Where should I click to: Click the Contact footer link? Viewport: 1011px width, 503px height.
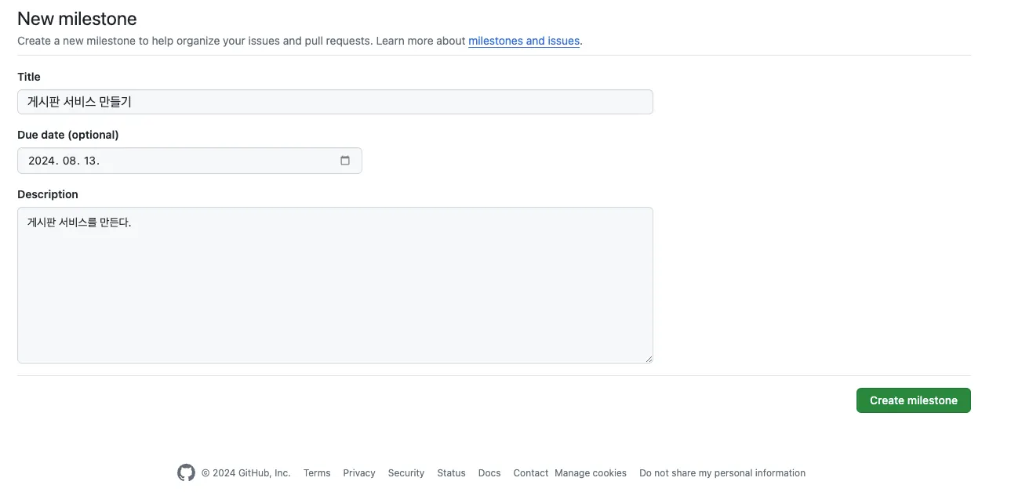tap(530, 473)
